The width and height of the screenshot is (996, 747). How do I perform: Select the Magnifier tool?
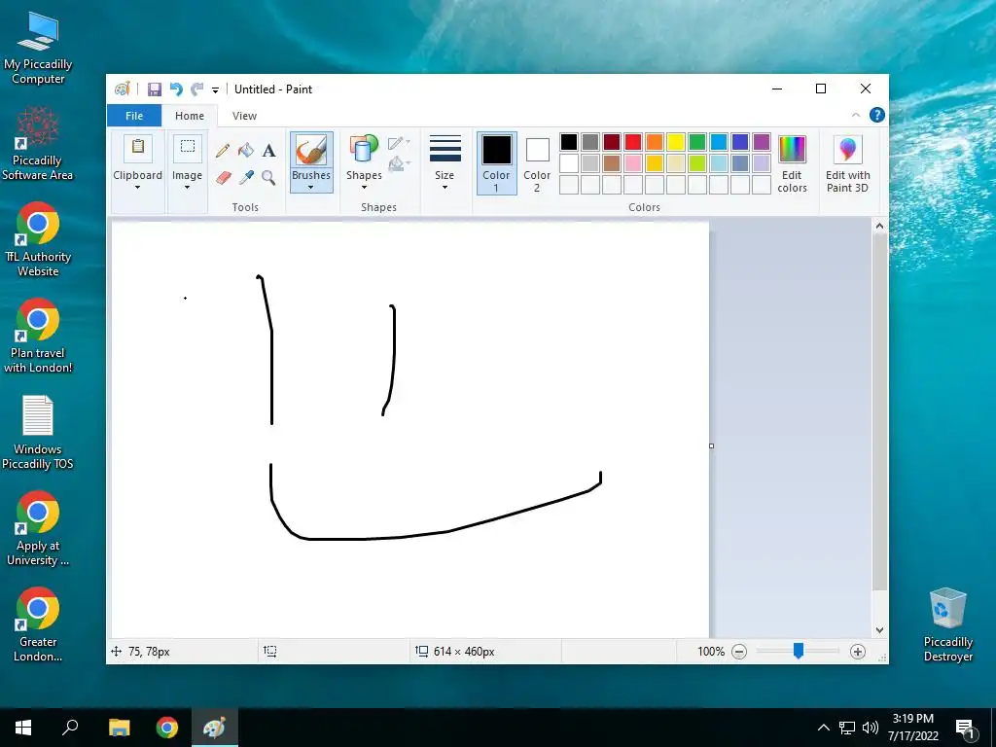(x=268, y=177)
